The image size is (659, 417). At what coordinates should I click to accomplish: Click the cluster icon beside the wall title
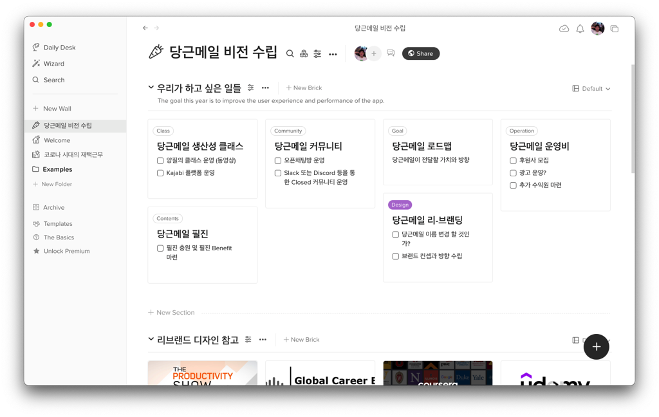304,54
